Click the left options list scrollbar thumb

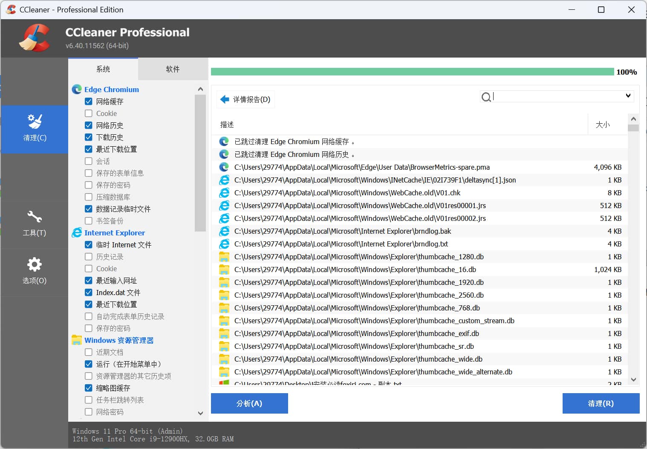[x=200, y=163]
